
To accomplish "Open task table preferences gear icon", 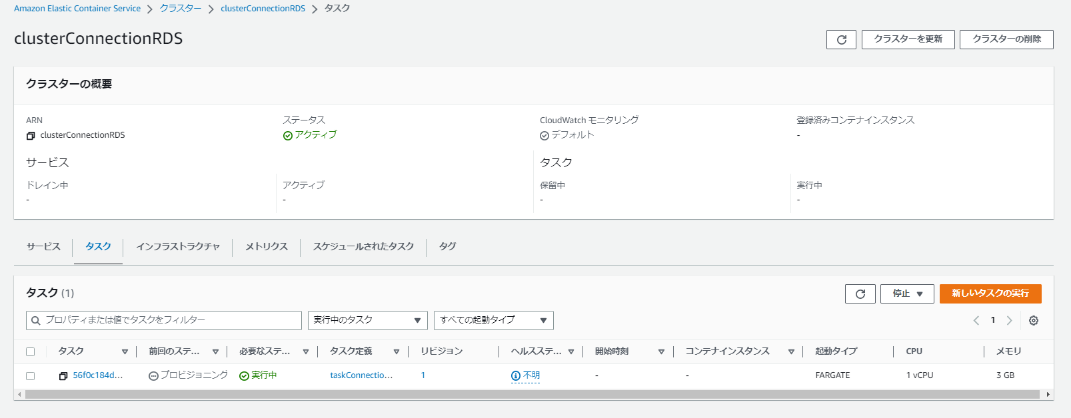I will coord(1034,320).
